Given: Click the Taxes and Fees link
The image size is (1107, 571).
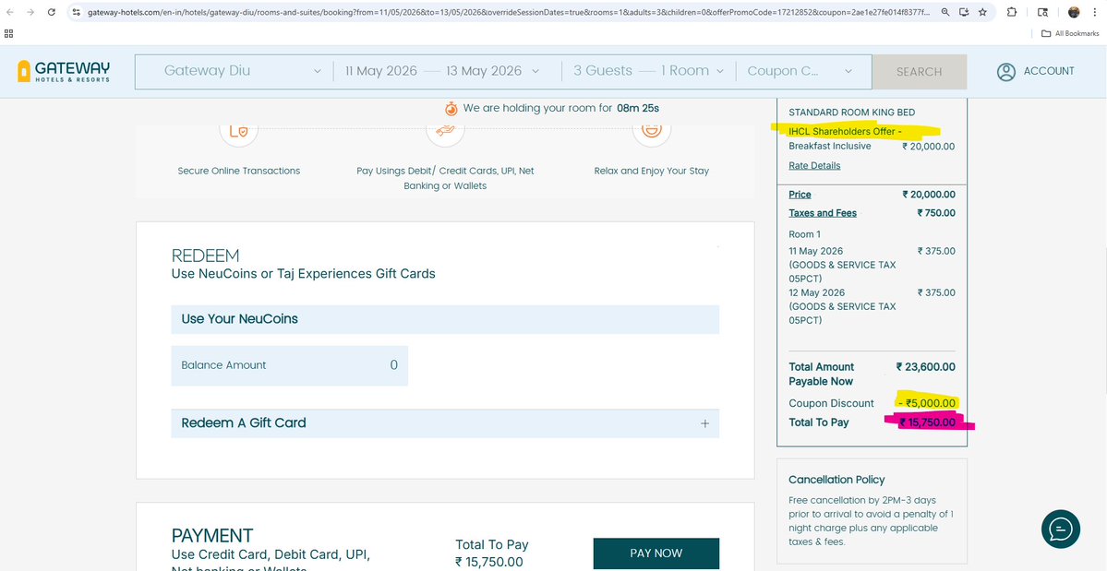Looking at the screenshot, I should click(823, 213).
